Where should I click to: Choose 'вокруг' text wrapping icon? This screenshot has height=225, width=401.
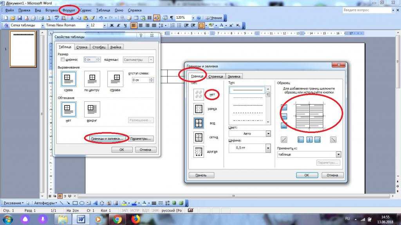tap(92, 110)
